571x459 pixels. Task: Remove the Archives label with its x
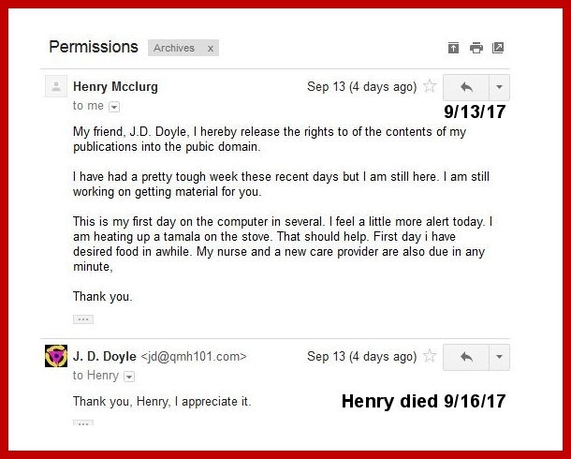(211, 49)
